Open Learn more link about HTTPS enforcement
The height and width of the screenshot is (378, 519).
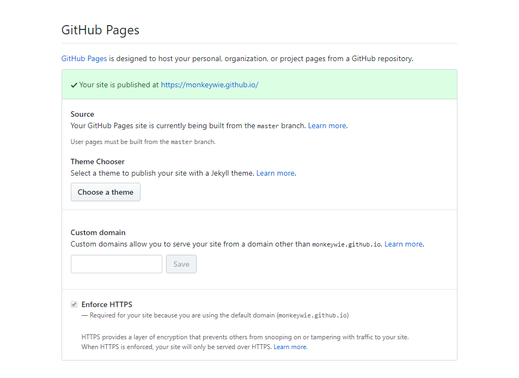click(290, 347)
